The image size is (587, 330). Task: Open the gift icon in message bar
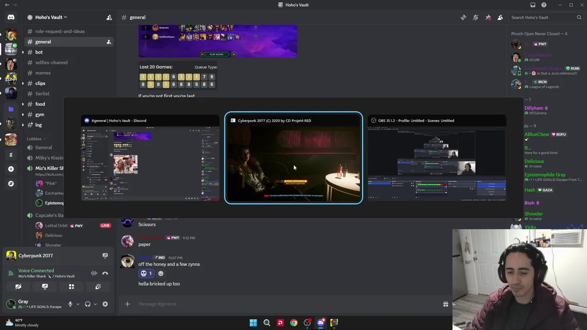pos(445,304)
